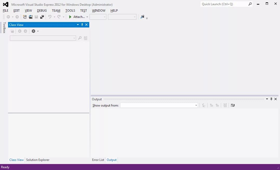Open the dropdown arrow next to Attach

point(87,17)
